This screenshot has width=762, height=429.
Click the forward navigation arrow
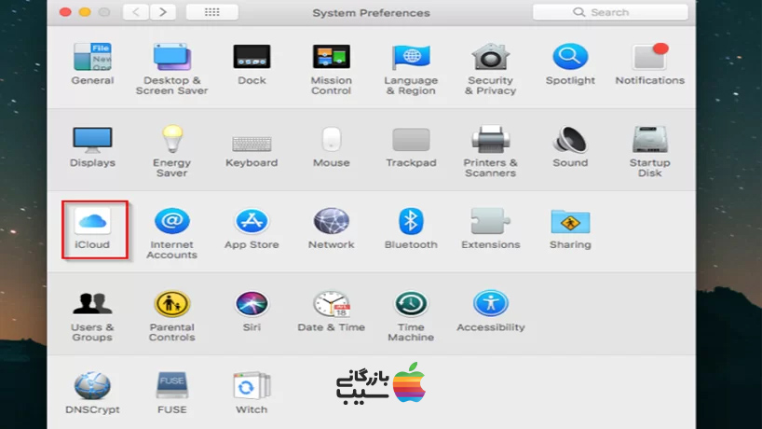click(163, 12)
